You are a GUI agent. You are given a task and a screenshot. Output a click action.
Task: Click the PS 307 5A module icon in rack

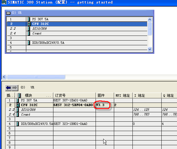29,19
